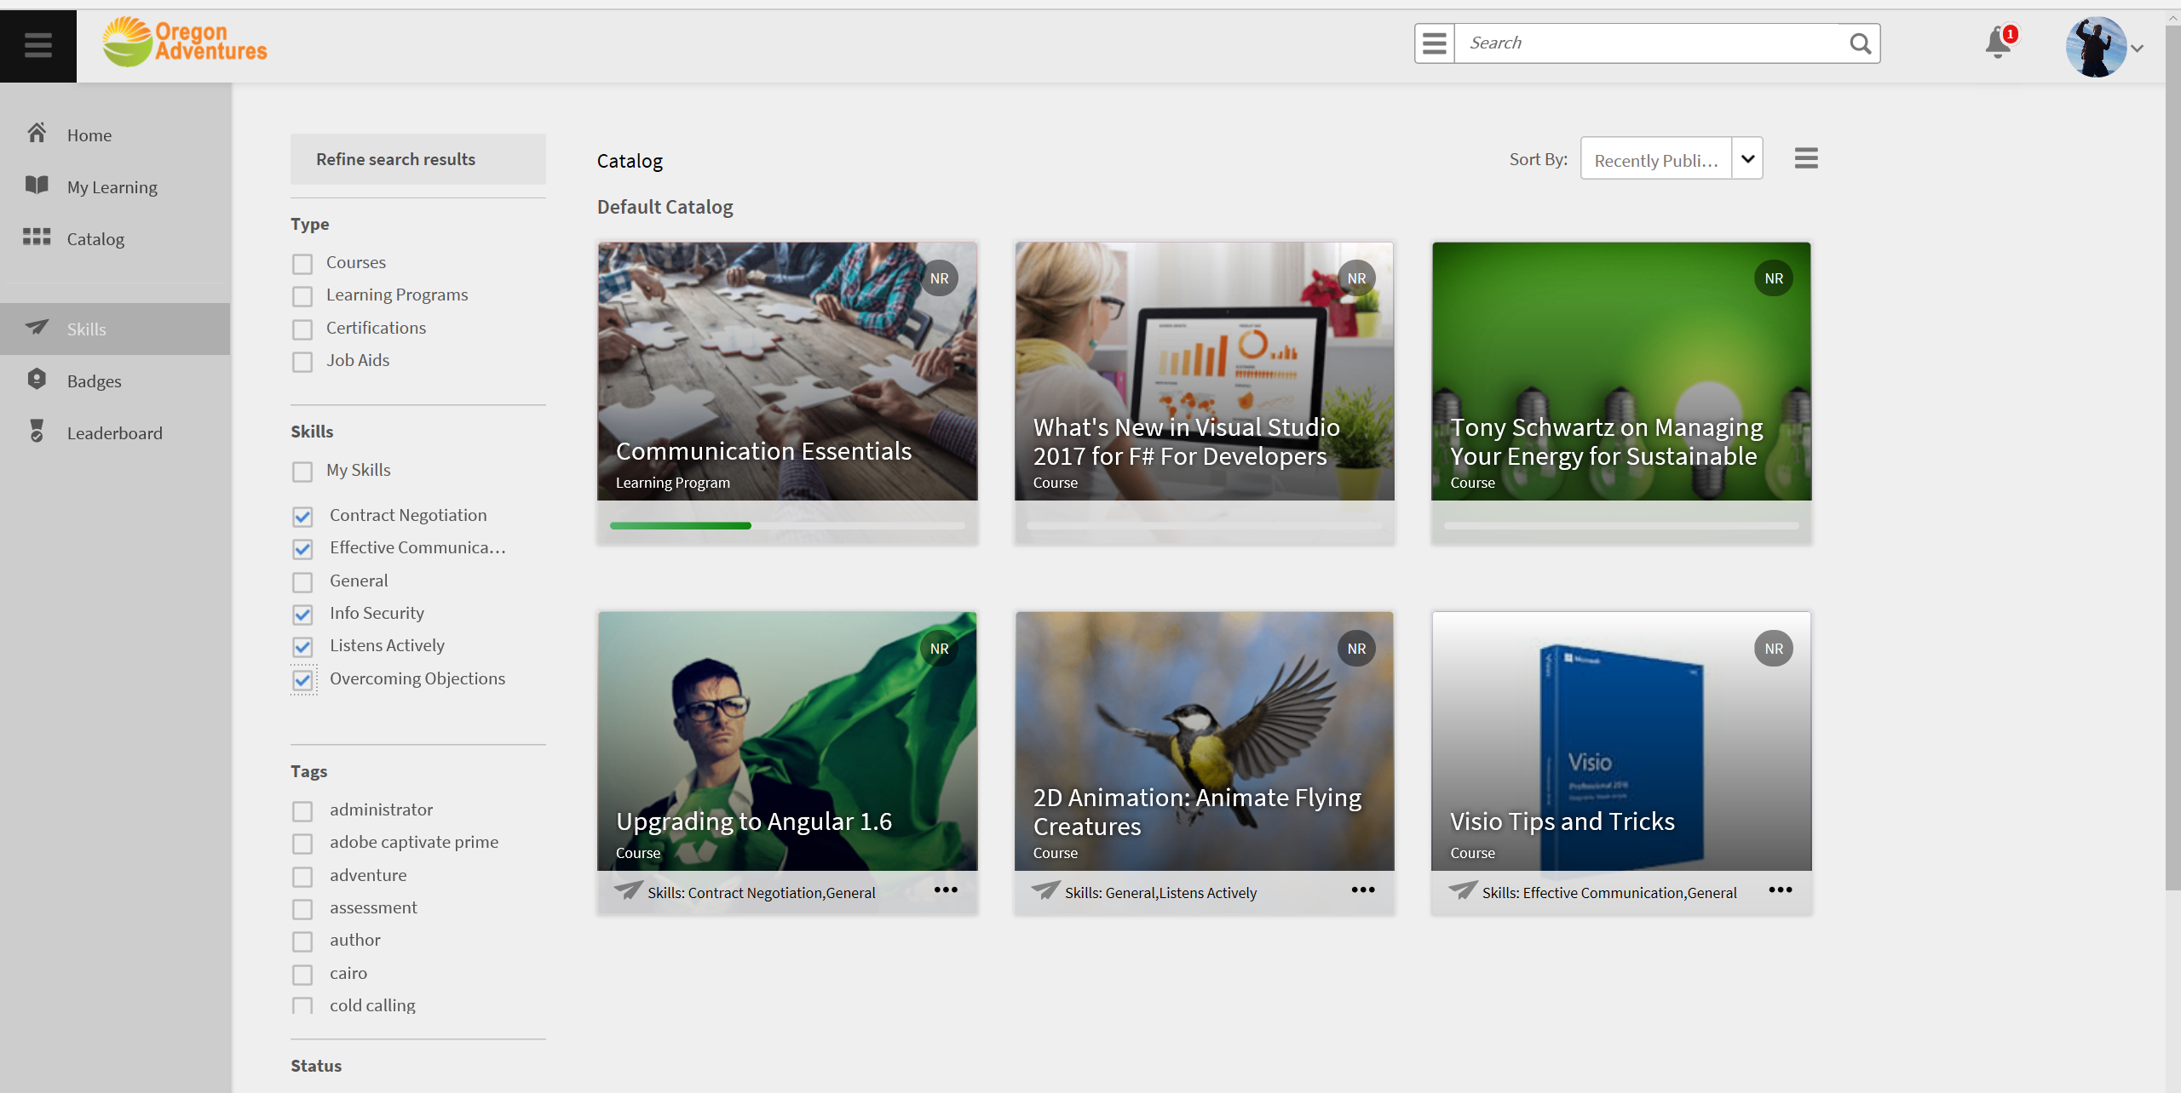
Task: Enable the Courses type checkbox
Action: [302, 264]
